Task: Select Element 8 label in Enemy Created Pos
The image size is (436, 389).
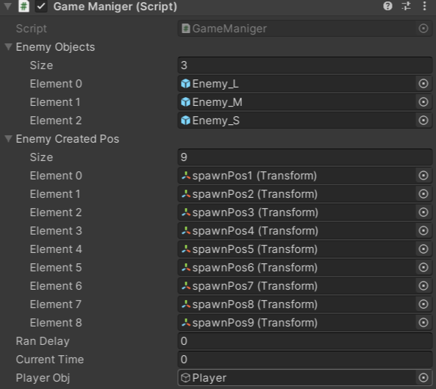Action: tap(56, 323)
